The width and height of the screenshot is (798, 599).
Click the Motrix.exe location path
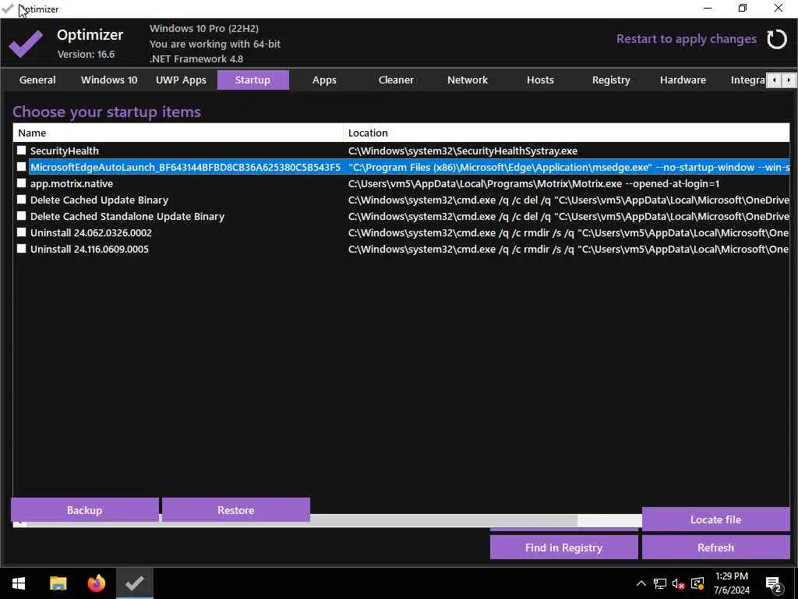click(534, 183)
